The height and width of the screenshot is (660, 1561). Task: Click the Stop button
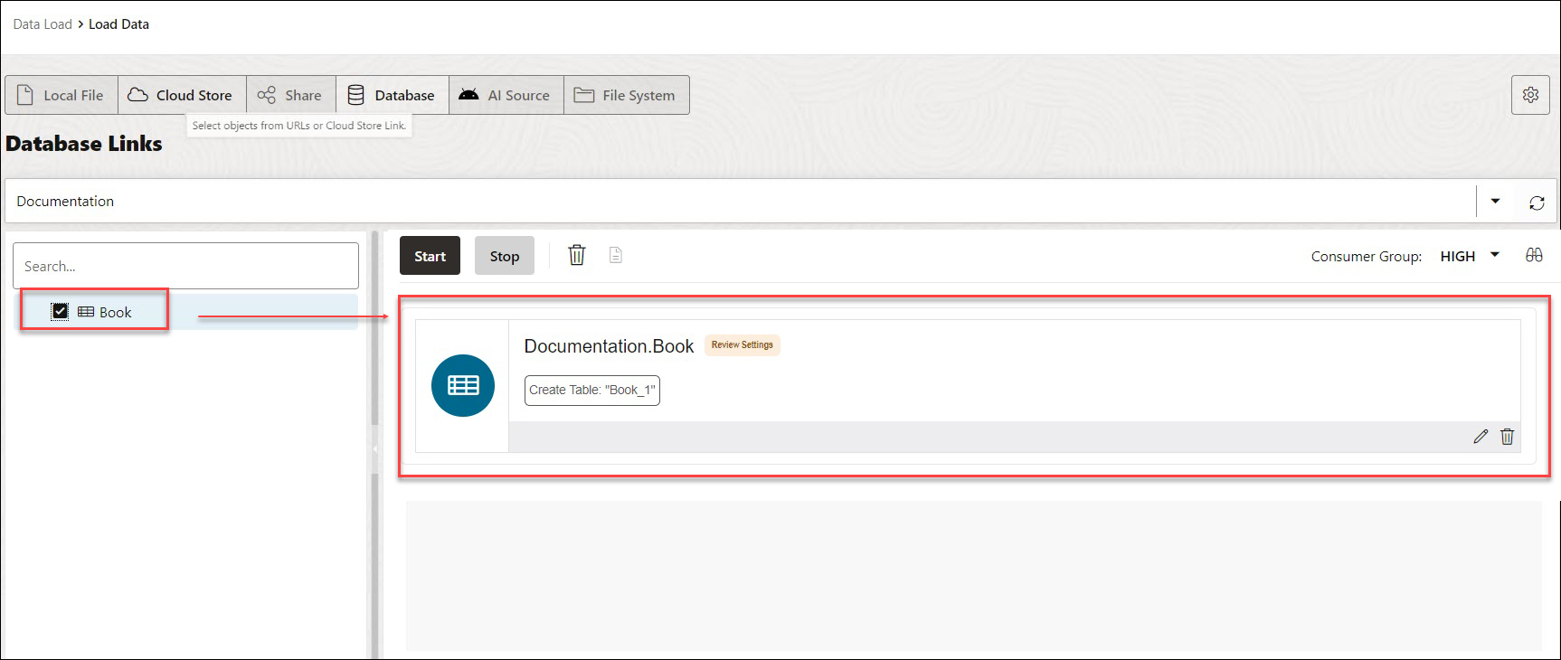tap(505, 256)
